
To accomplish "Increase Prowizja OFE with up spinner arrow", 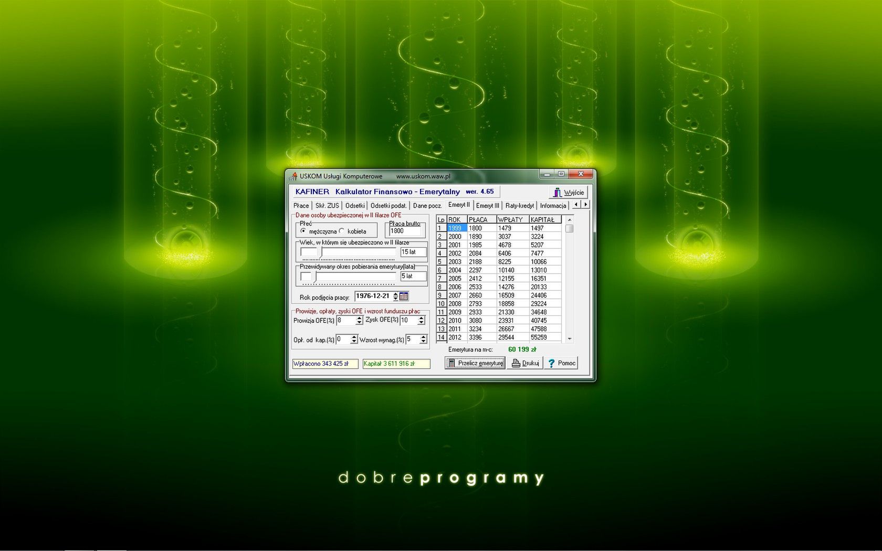I will (x=359, y=318).
